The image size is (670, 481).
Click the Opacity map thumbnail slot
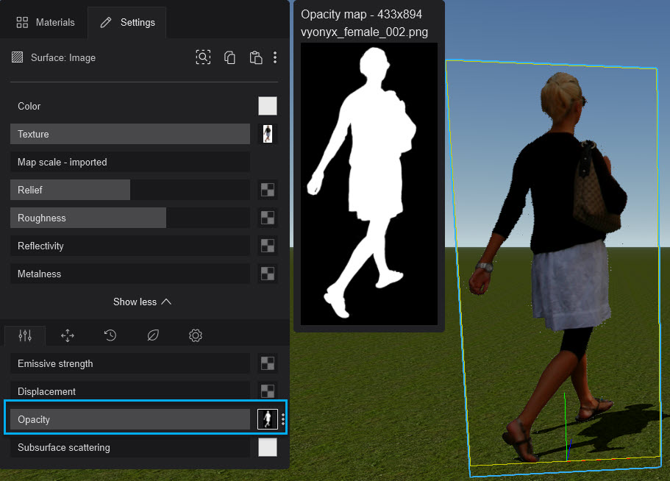coord(267,418)
